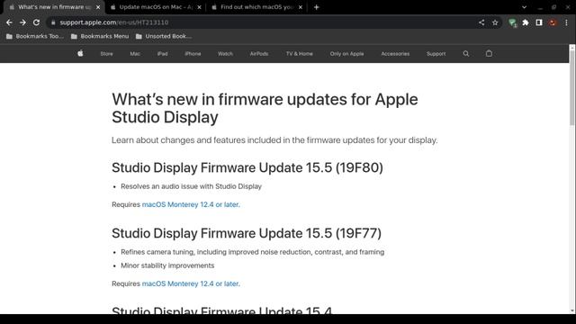Viewport: 576px width, 324px height.
Task: Open Accessories in Apple navigation
Action: tap(395, 54)
